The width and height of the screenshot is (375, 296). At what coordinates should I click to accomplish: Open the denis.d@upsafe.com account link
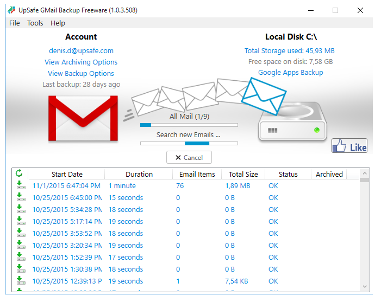point(81,51)
